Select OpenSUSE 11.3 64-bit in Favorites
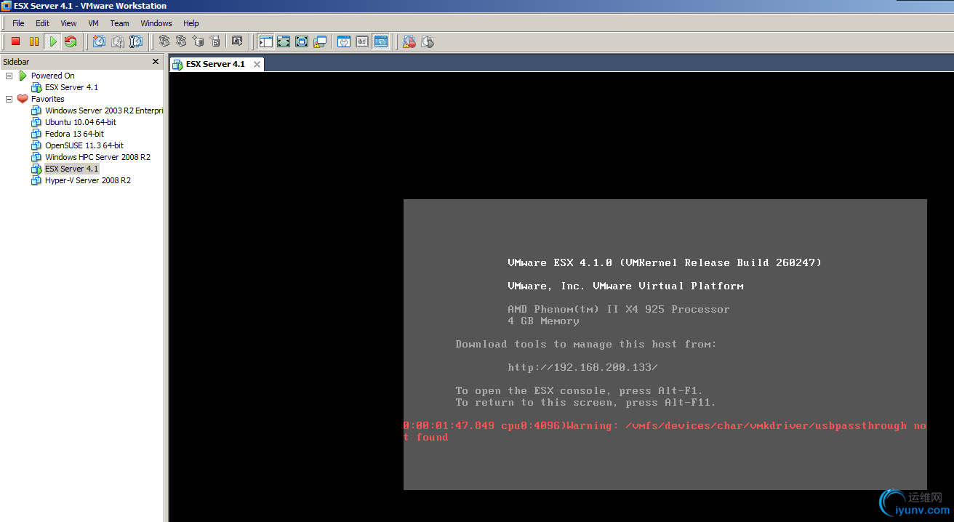Screen dimensions: 954x522 pos(84,145)
